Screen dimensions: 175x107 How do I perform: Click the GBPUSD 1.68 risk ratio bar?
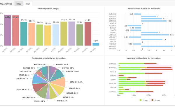[154, 21]
